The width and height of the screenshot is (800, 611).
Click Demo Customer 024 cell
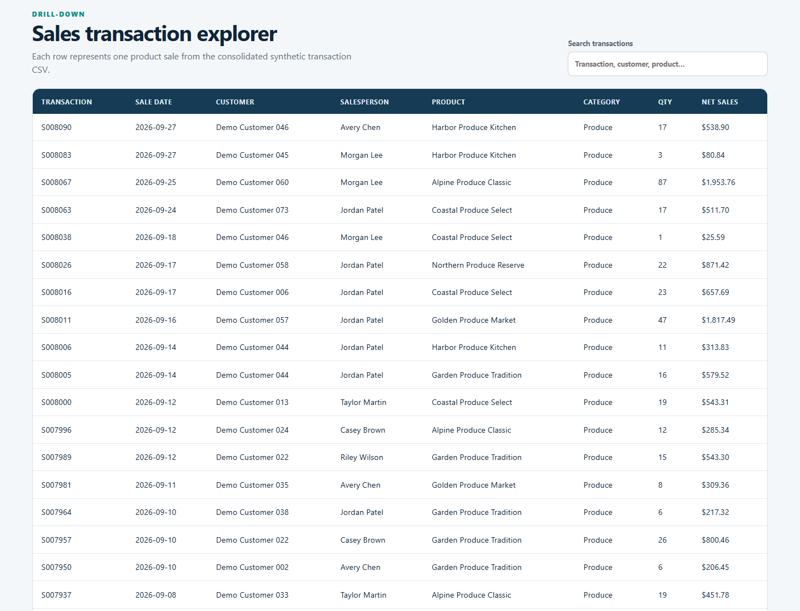252,430
